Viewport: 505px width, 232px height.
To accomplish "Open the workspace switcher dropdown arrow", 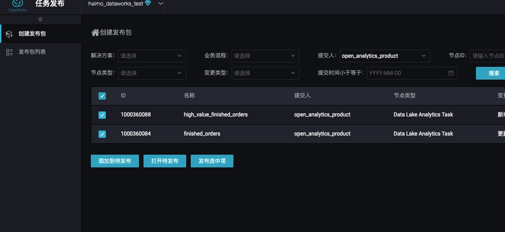I will click(x=161, y=3).
